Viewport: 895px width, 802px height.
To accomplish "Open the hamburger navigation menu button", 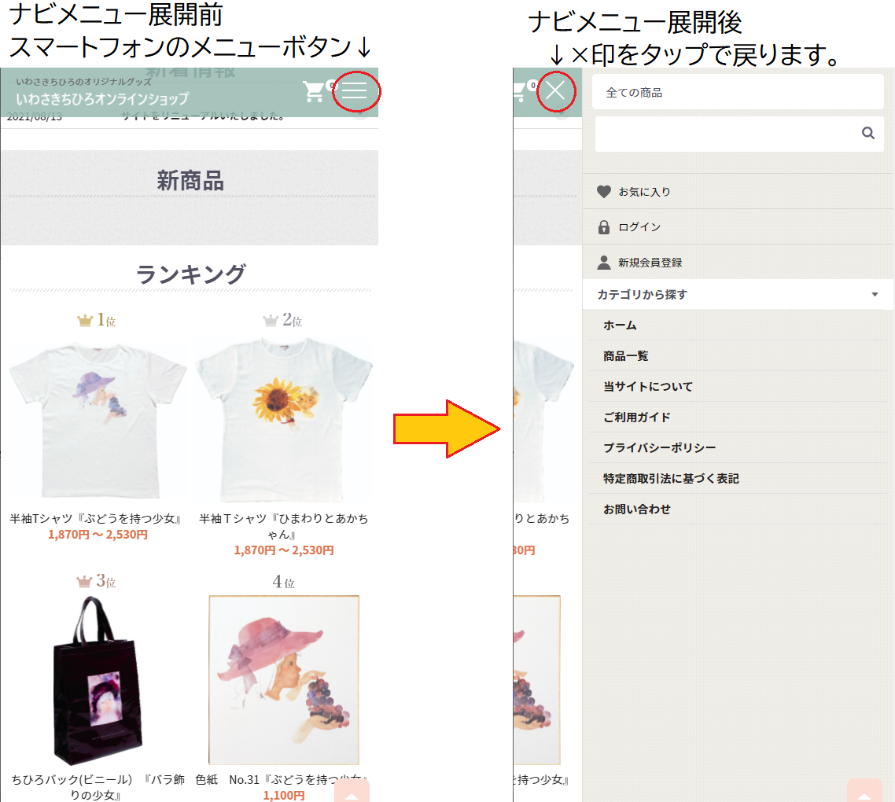I will 355,90.
